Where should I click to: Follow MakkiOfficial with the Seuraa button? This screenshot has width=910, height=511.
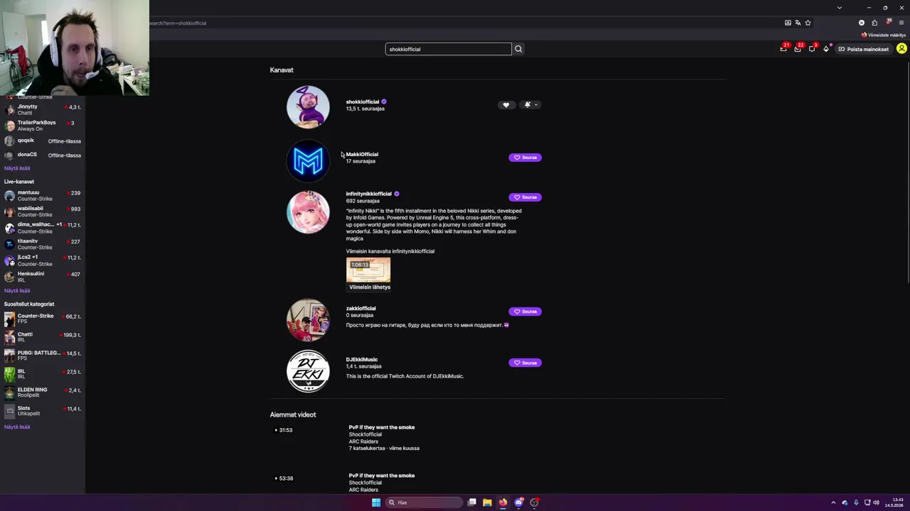(525, 158)
